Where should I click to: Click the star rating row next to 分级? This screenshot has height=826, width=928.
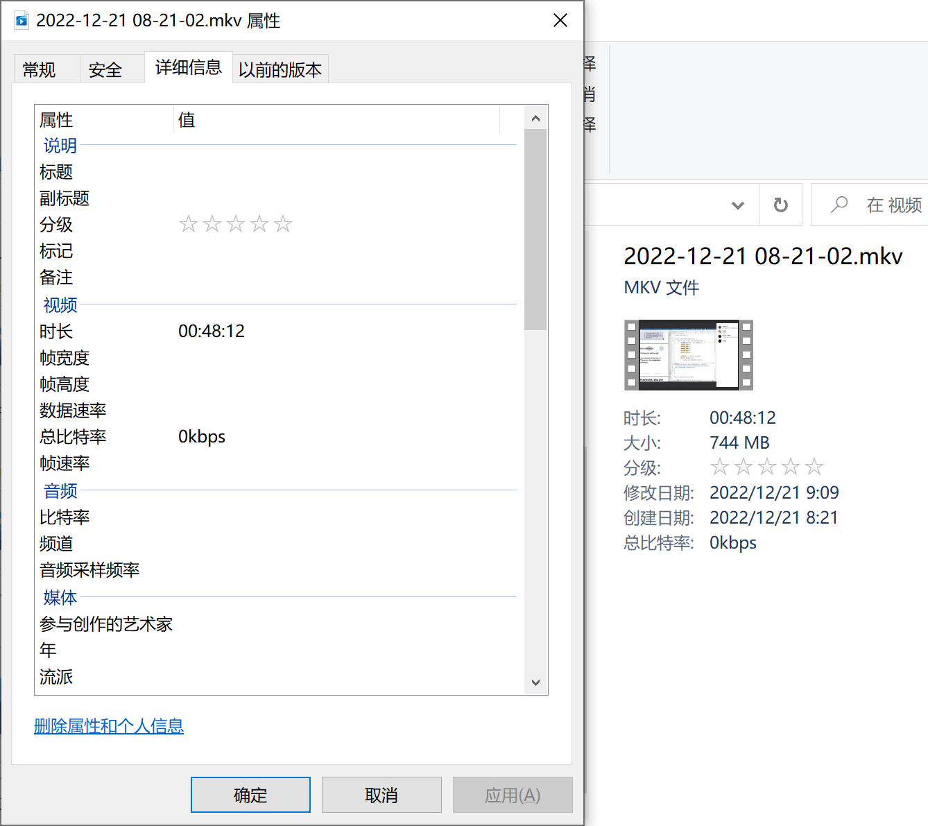235,223
